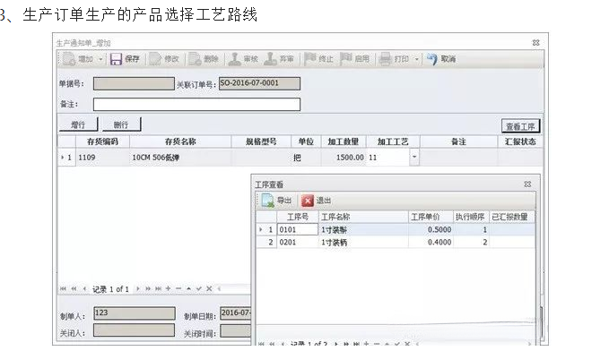This screenshot has width=609, height=351.
Task: Click the 查看工序 (View process) button
Action: pyautogui.click(x=520, y=126)
